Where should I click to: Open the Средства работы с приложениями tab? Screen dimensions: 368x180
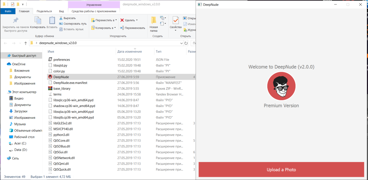(94, 11)
